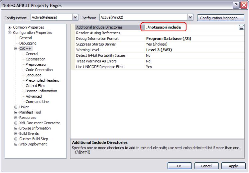Screen dimensions: 249x173
Task: Select Preprocessor page
Action: (x=36, y=64)
